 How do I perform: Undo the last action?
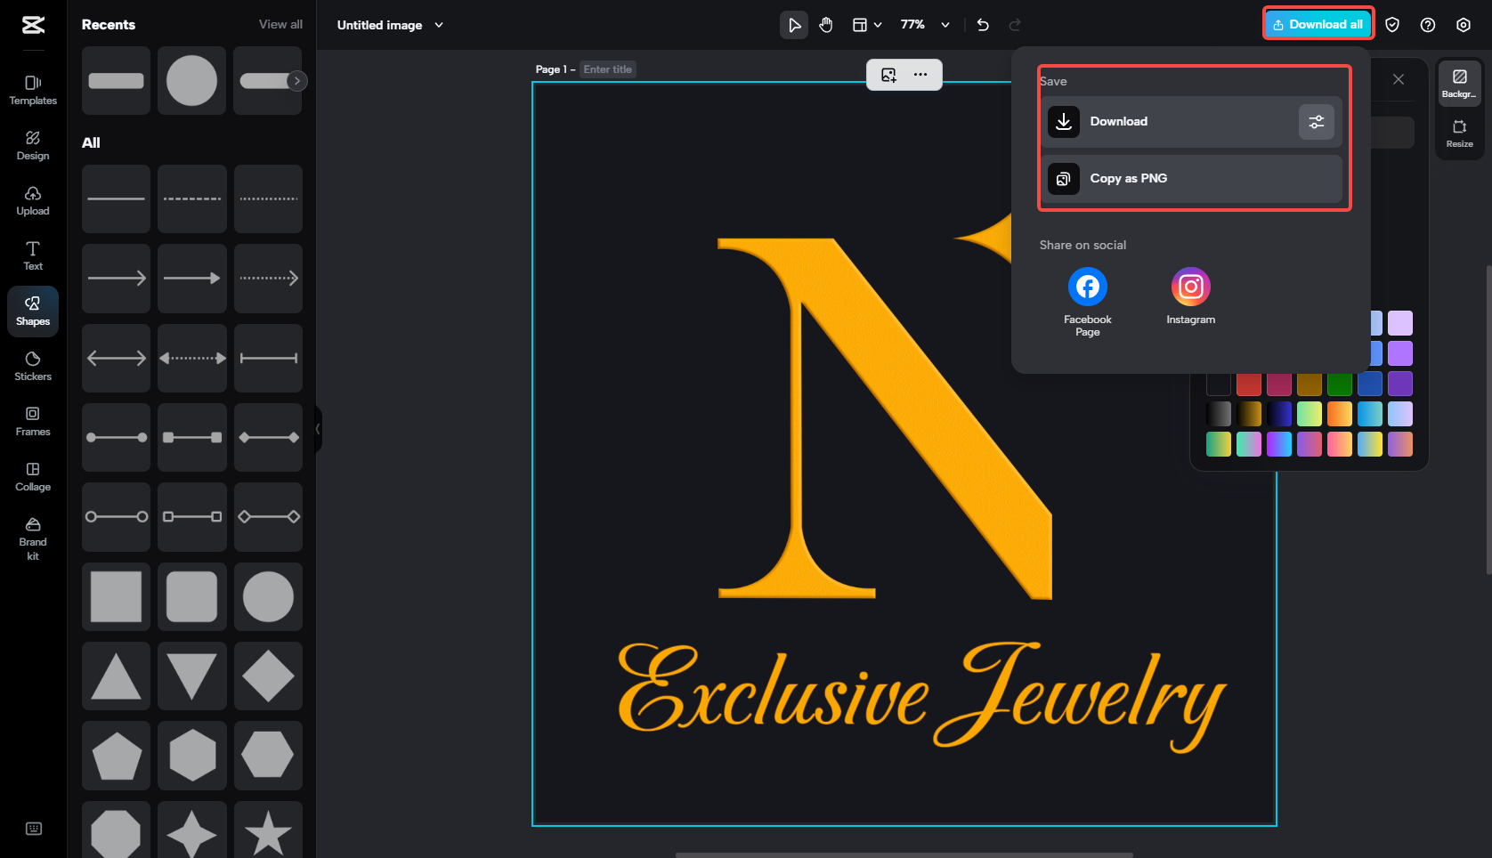tap(983, 25)
